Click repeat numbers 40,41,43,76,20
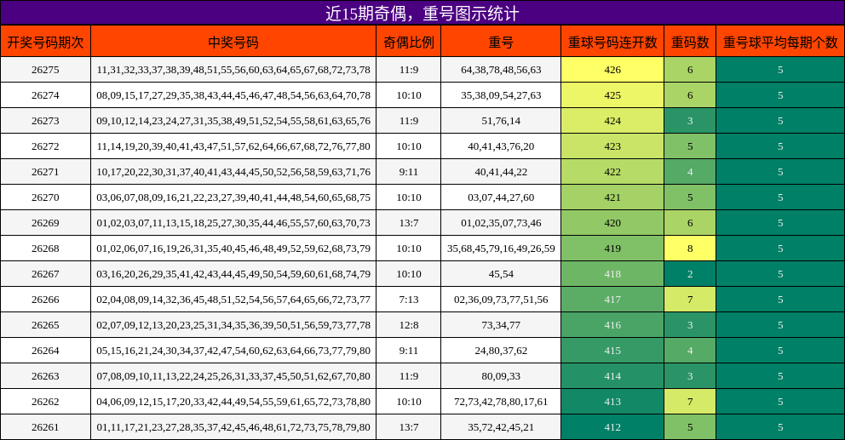This screenshot has width=845, height=440. (x=501, y=146)
